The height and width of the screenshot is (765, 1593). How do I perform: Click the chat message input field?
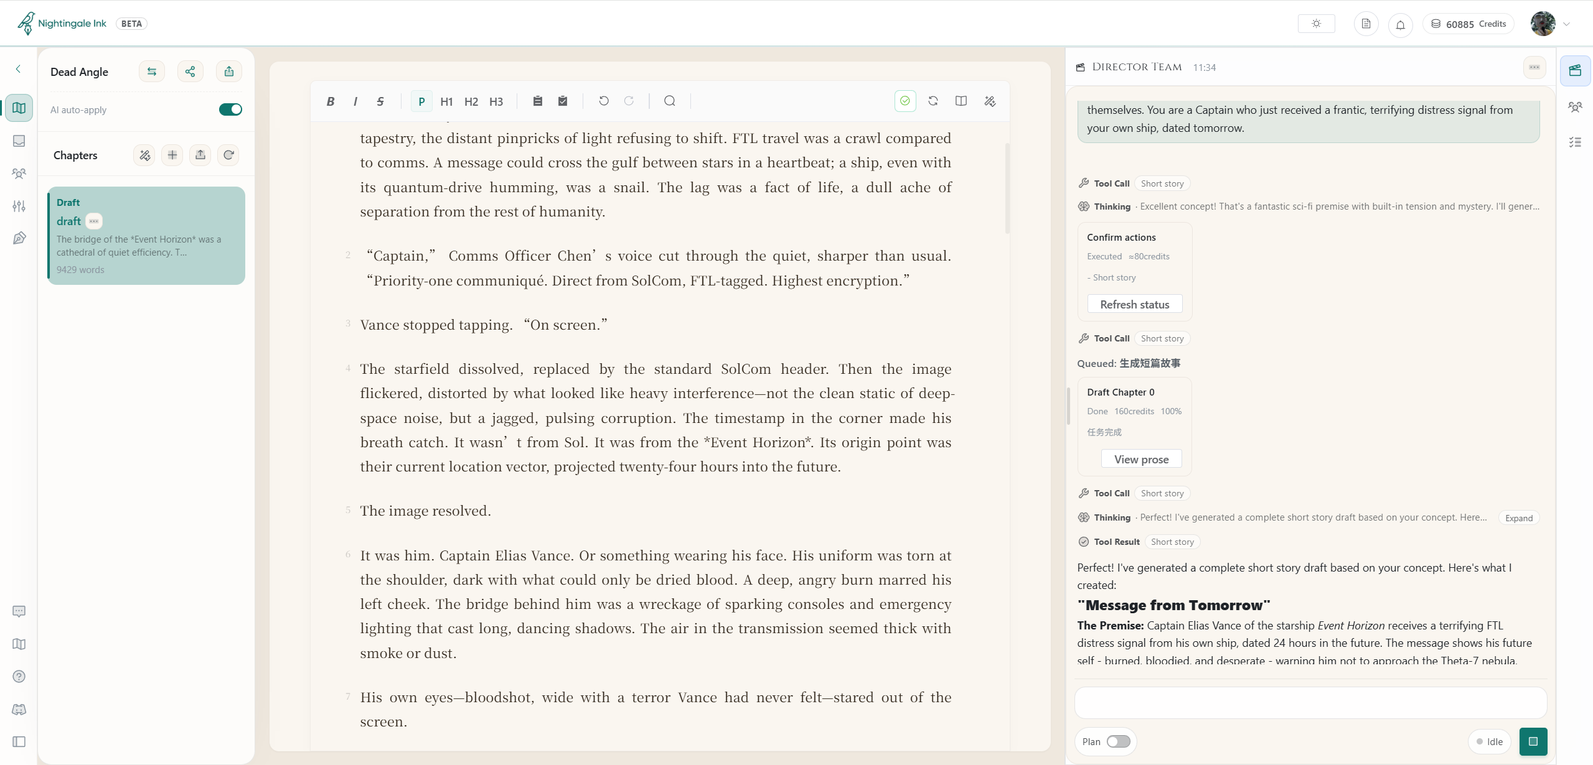coord(1310,703)
